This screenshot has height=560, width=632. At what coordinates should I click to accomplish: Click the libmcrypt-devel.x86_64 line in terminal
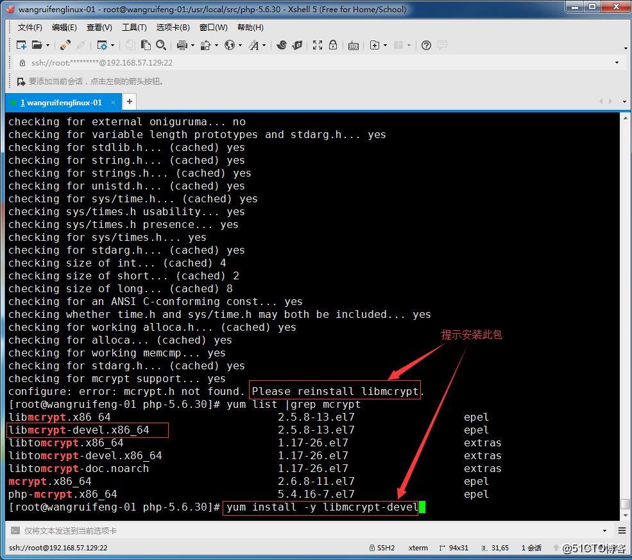tap(79, 430)
